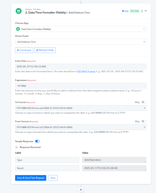Open the From Format dropdown

coord(81,127)
